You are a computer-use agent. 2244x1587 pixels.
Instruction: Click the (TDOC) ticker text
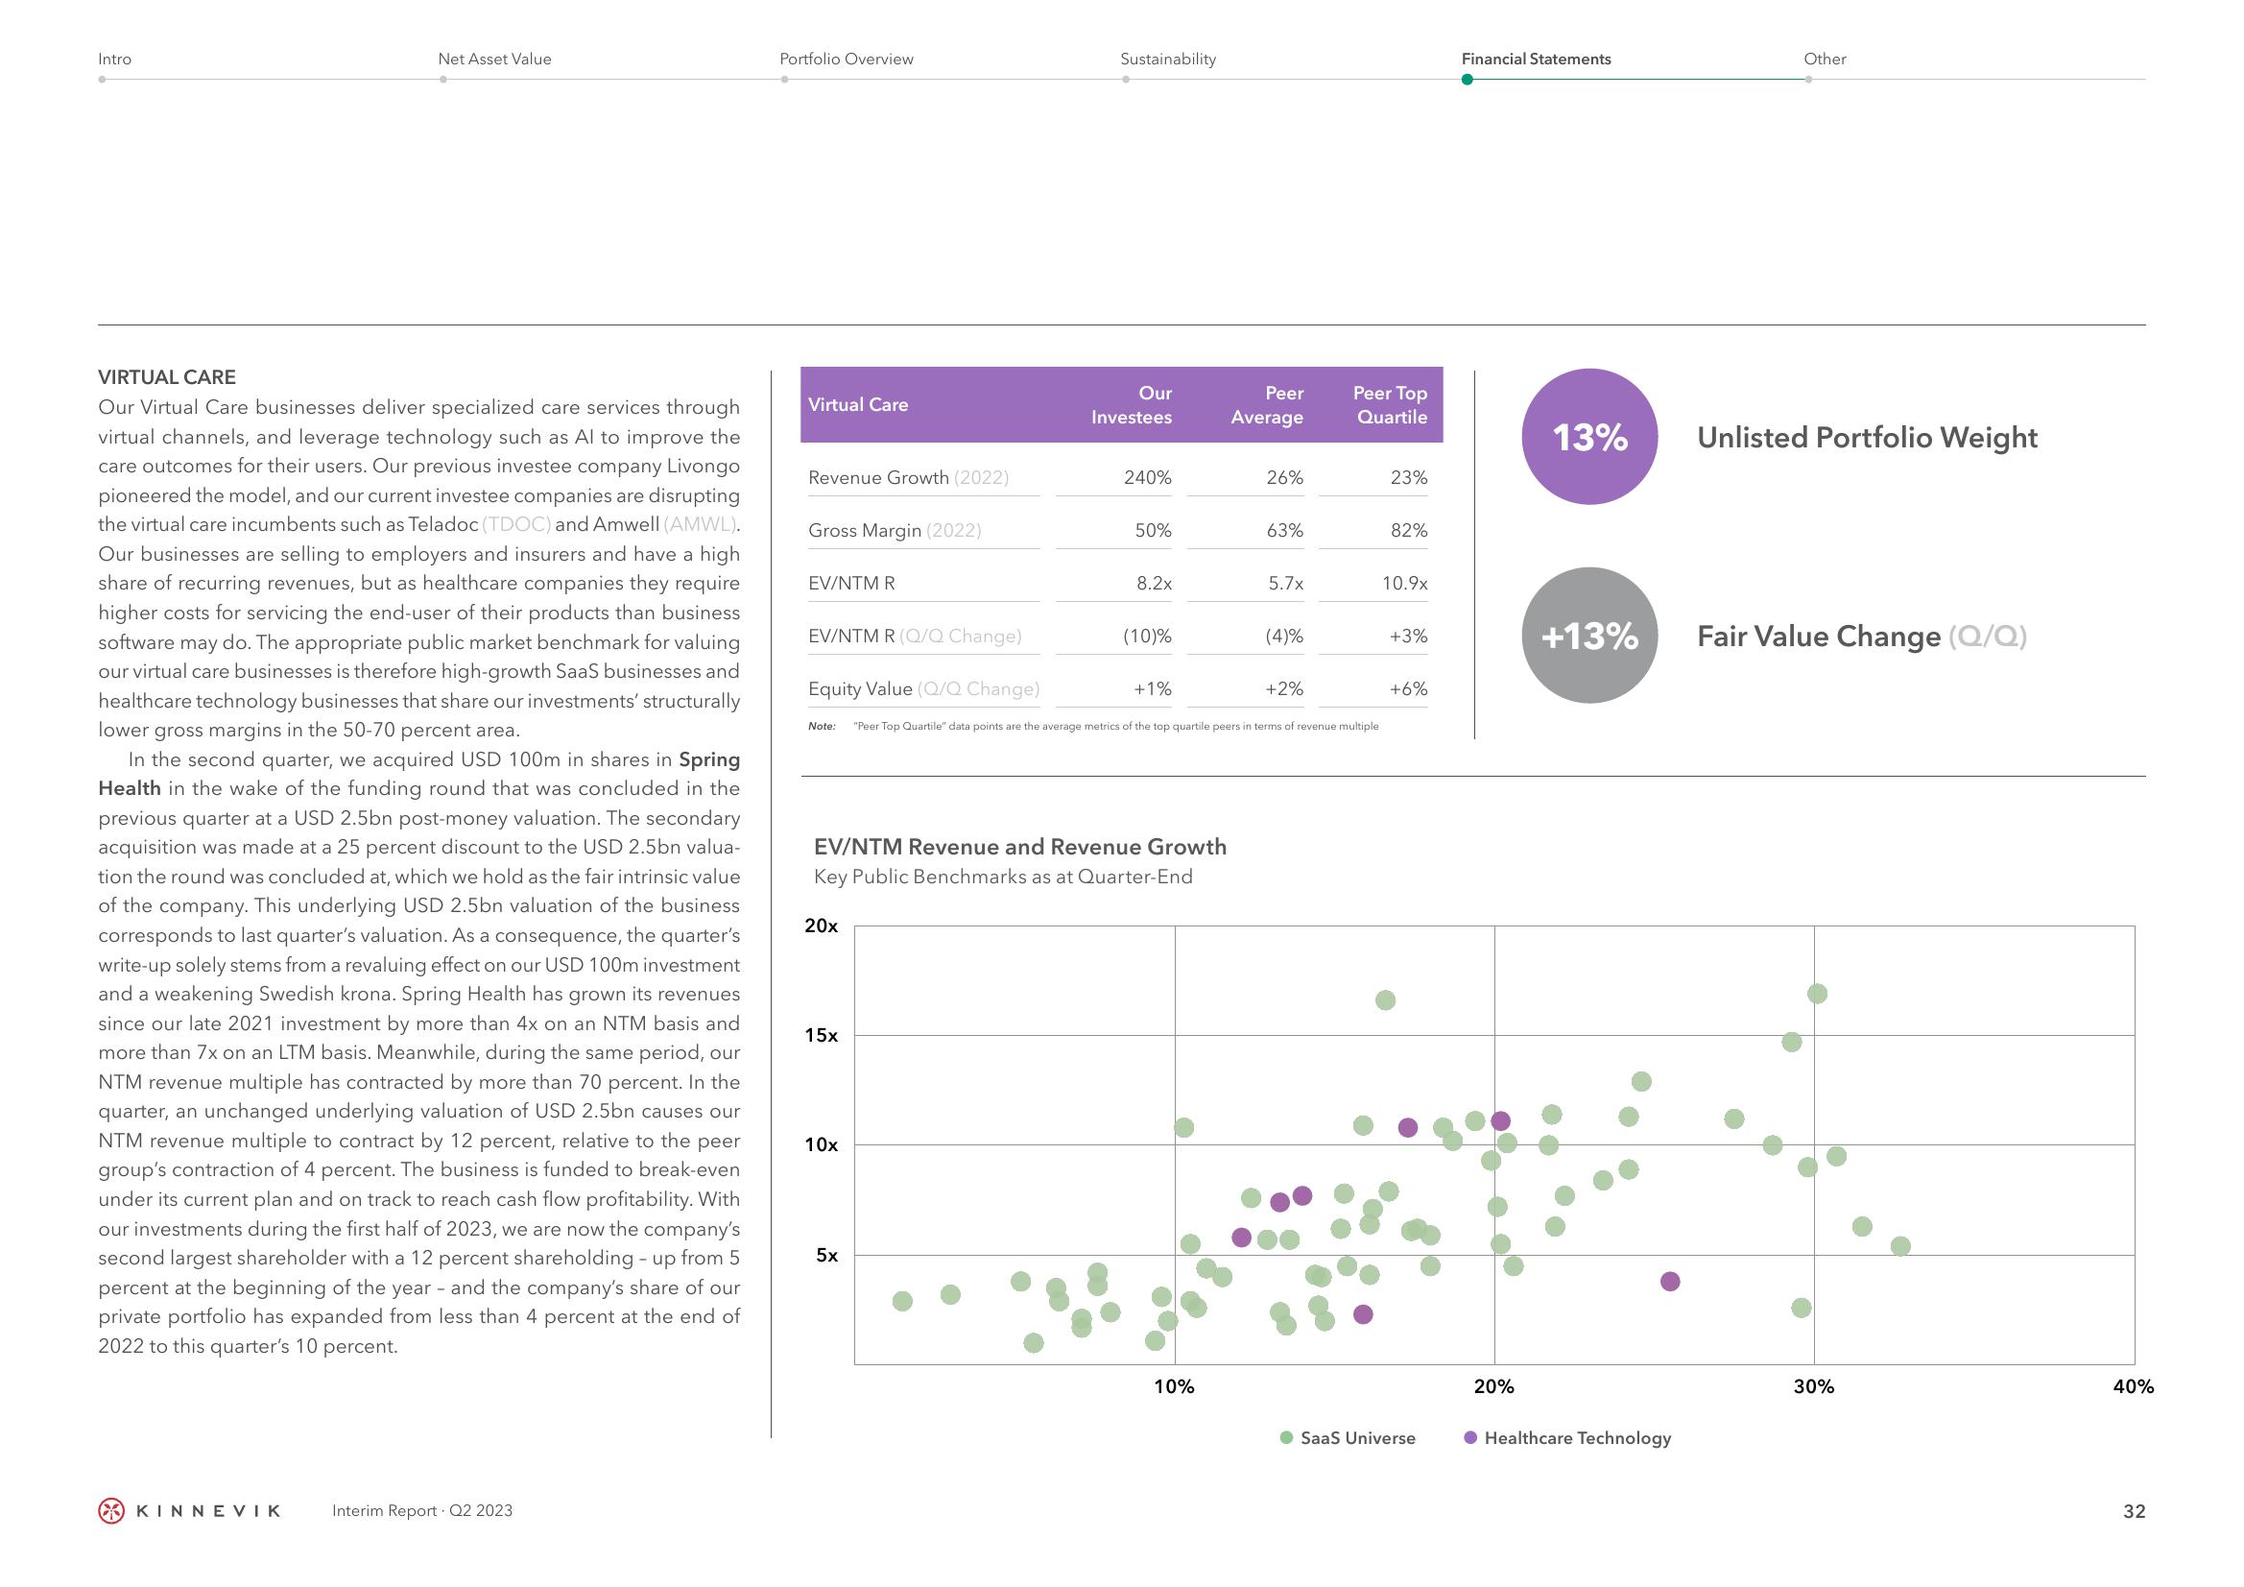(516, 524)
